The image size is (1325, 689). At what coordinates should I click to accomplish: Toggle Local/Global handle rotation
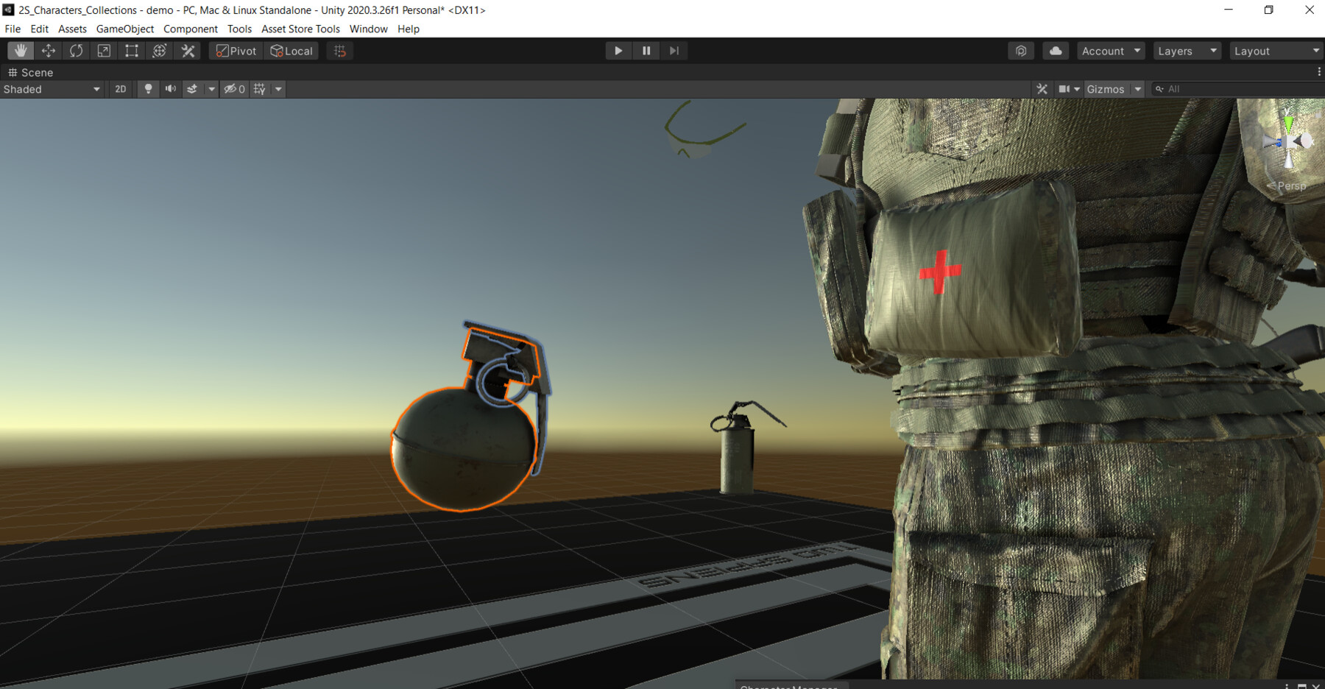click(x=291, y=51)
